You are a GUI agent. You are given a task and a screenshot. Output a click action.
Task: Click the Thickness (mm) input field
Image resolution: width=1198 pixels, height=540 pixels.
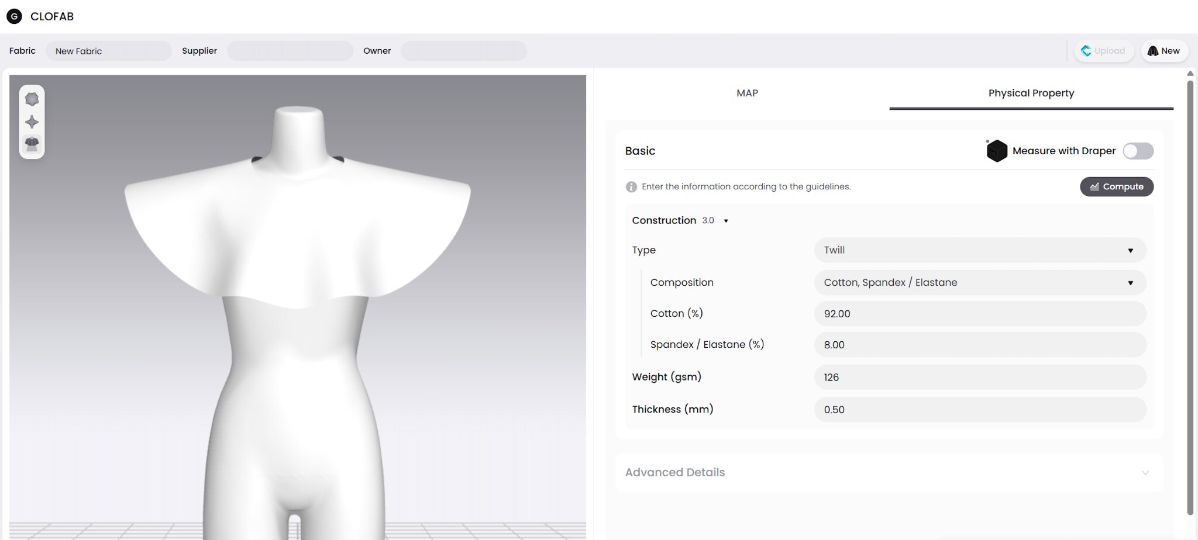tap(980, 410)
